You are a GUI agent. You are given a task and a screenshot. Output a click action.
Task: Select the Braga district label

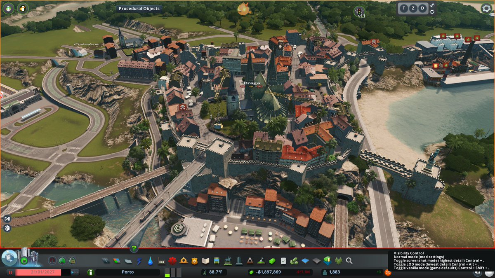pyautogui.click(x=251, y=83)
